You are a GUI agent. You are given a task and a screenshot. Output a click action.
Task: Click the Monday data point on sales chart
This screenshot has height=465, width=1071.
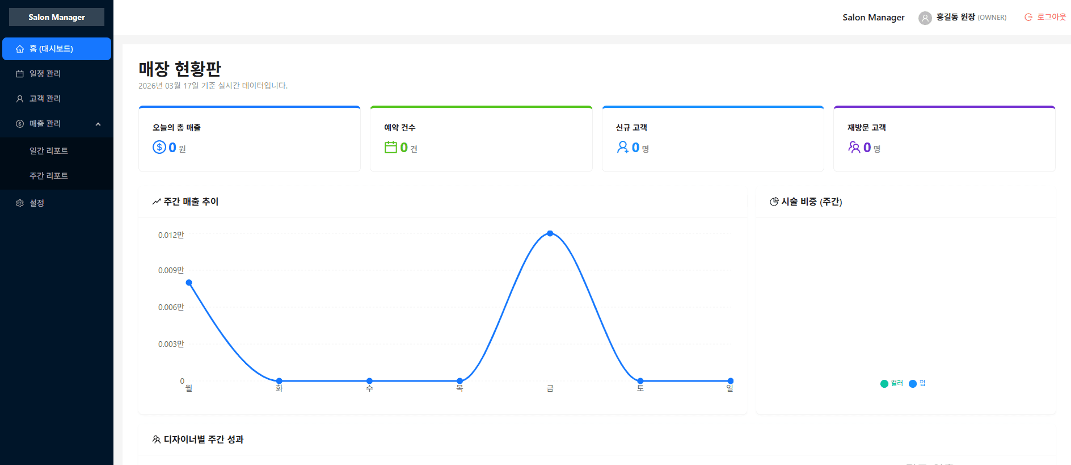(x=189, y=283)
